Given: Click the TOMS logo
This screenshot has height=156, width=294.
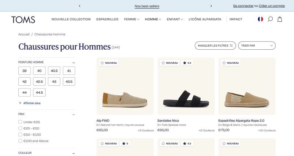Looking at the screenshot, I should (23, 19).
